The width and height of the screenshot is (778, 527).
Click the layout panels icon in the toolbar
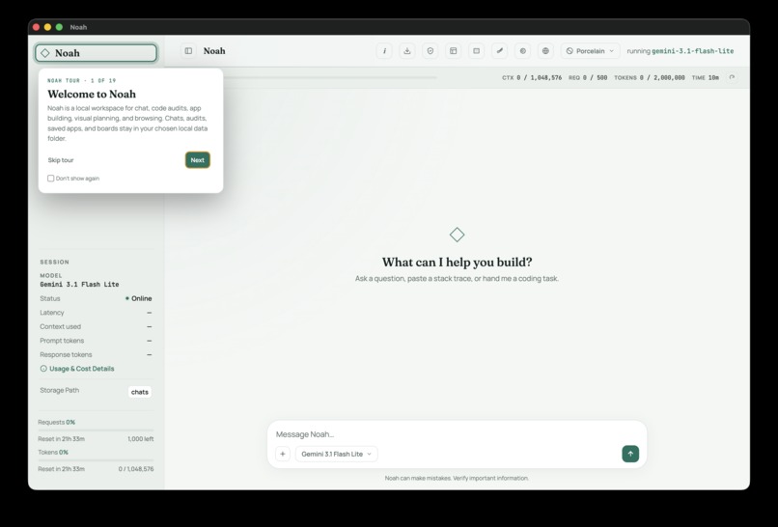[x=453, y=50]
